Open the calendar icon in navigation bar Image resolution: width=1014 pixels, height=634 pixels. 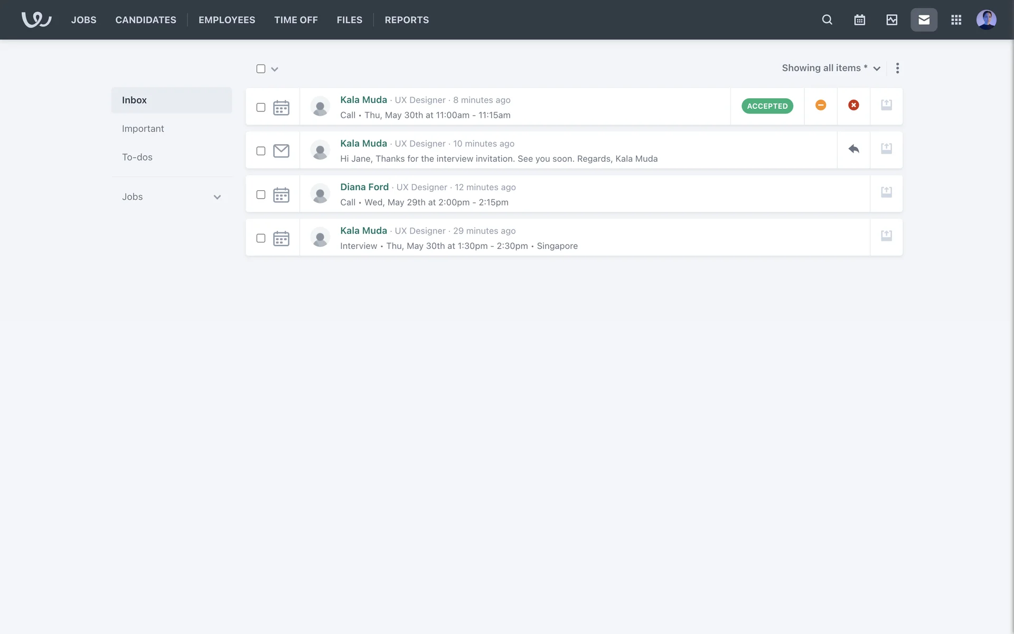tap(859, 20)
